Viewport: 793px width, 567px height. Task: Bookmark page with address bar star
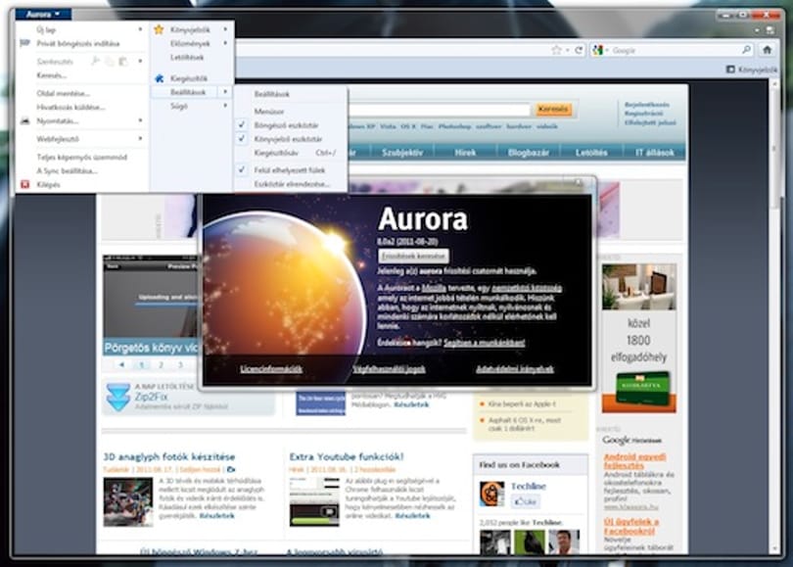point(557,50)
